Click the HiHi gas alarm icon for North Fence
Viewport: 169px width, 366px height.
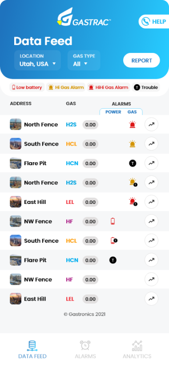coord(133,125)
